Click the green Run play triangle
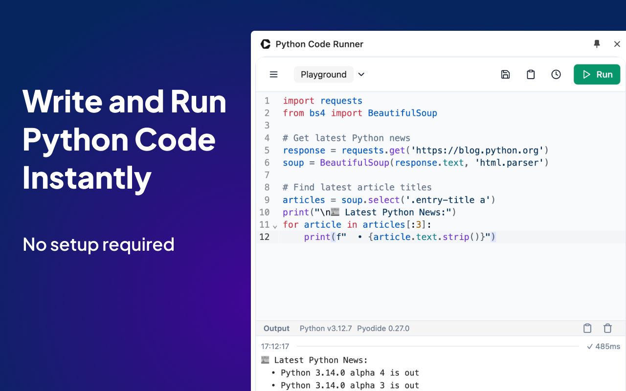 [x=586, y=74]
